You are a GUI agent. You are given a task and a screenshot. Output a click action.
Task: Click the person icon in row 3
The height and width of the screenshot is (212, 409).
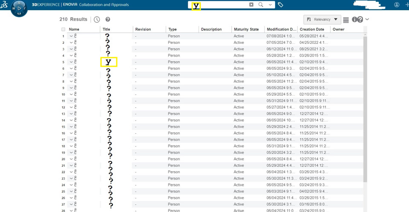[76, 49]
